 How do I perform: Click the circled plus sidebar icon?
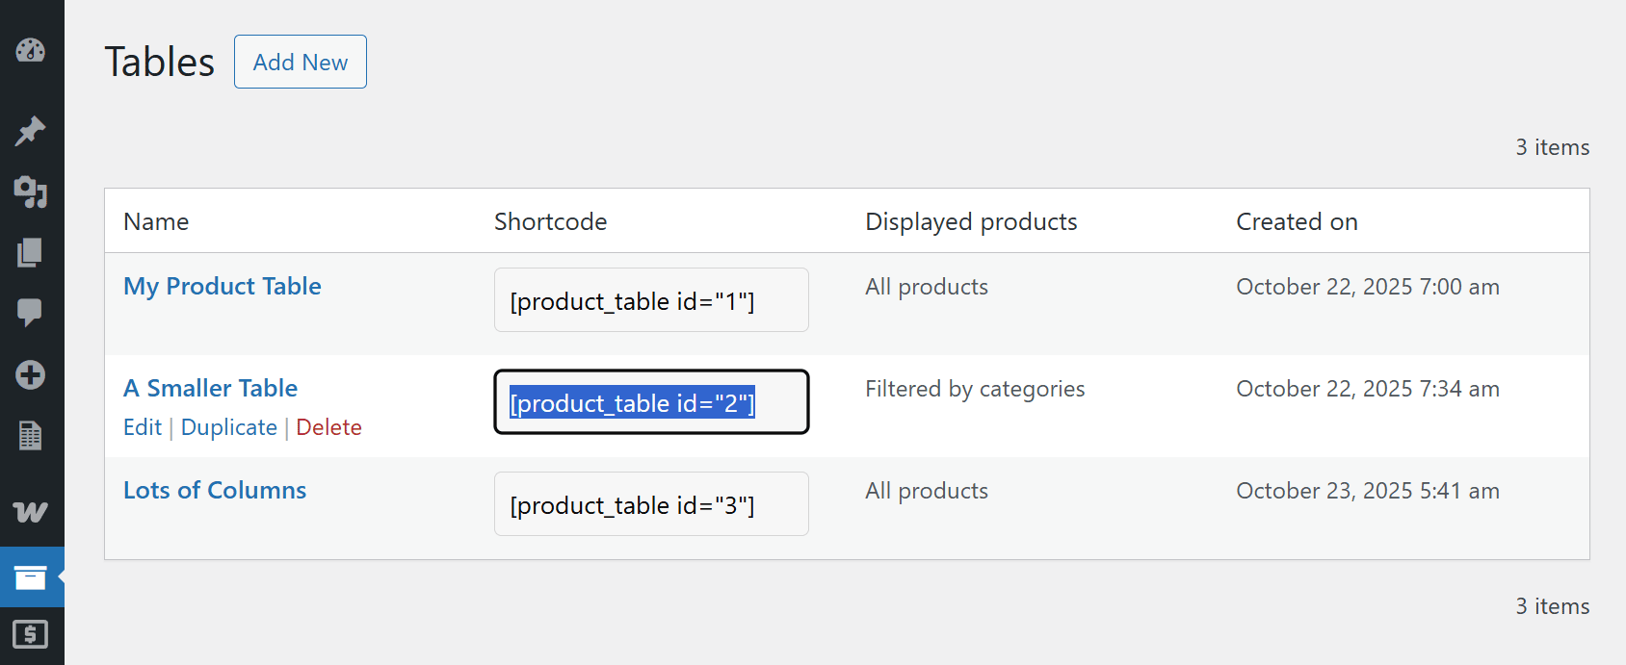32,375
